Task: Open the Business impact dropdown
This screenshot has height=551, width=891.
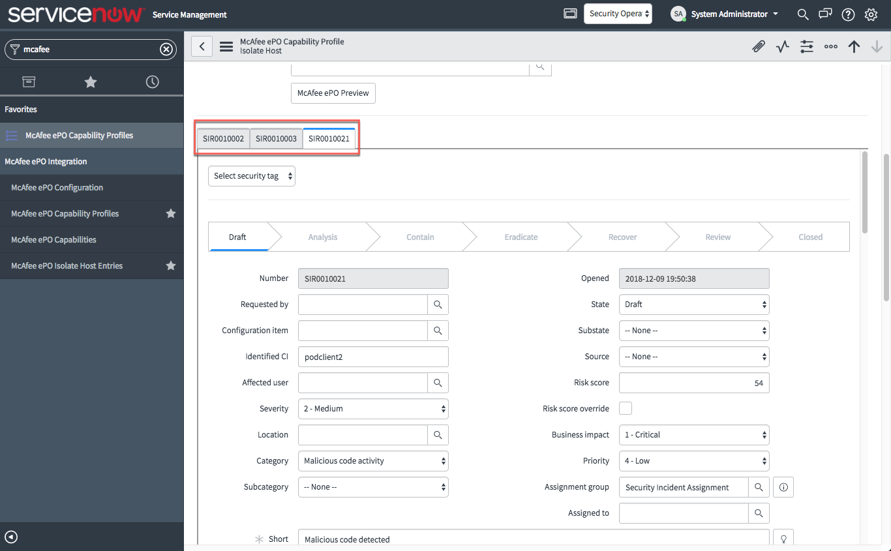Action: click(x=694, y=435)
